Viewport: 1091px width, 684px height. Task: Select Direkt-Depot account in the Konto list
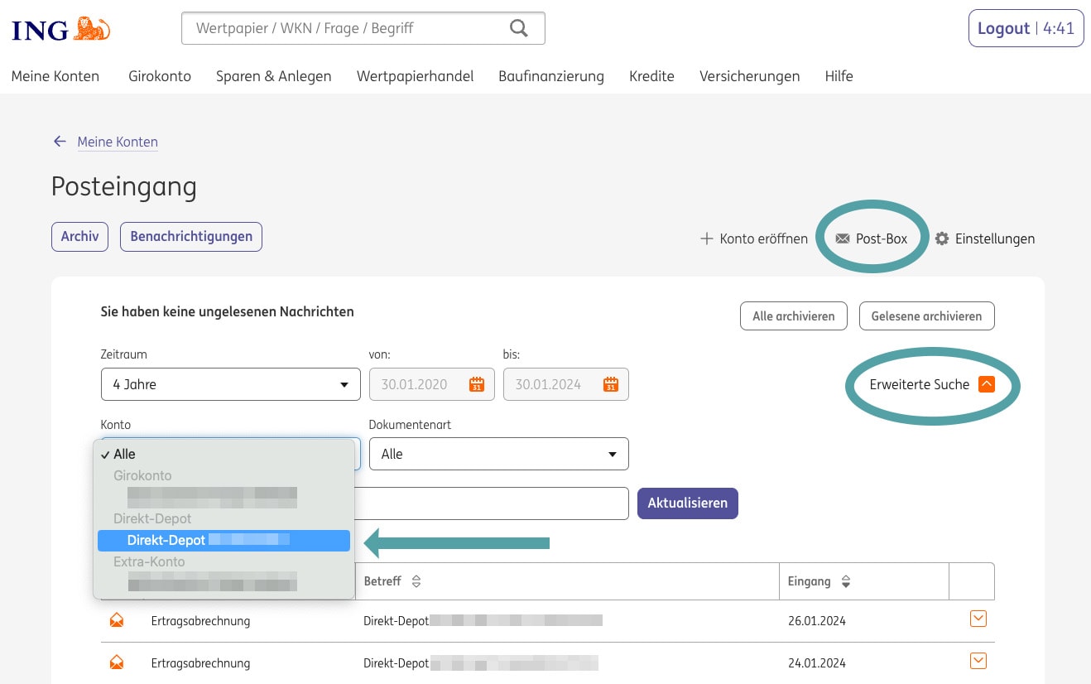(223, 540)
